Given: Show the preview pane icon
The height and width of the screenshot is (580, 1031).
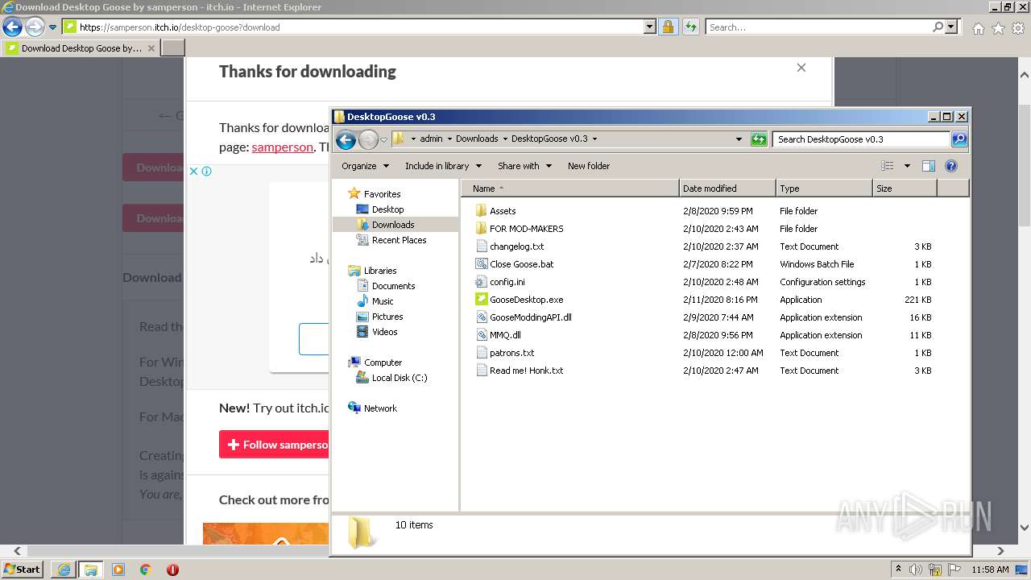Looking at the screenshot, I should click(x=928, y=166).
